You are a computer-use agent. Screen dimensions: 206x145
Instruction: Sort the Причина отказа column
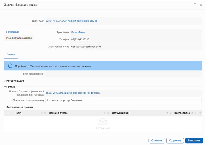click(x=105, y=113)
